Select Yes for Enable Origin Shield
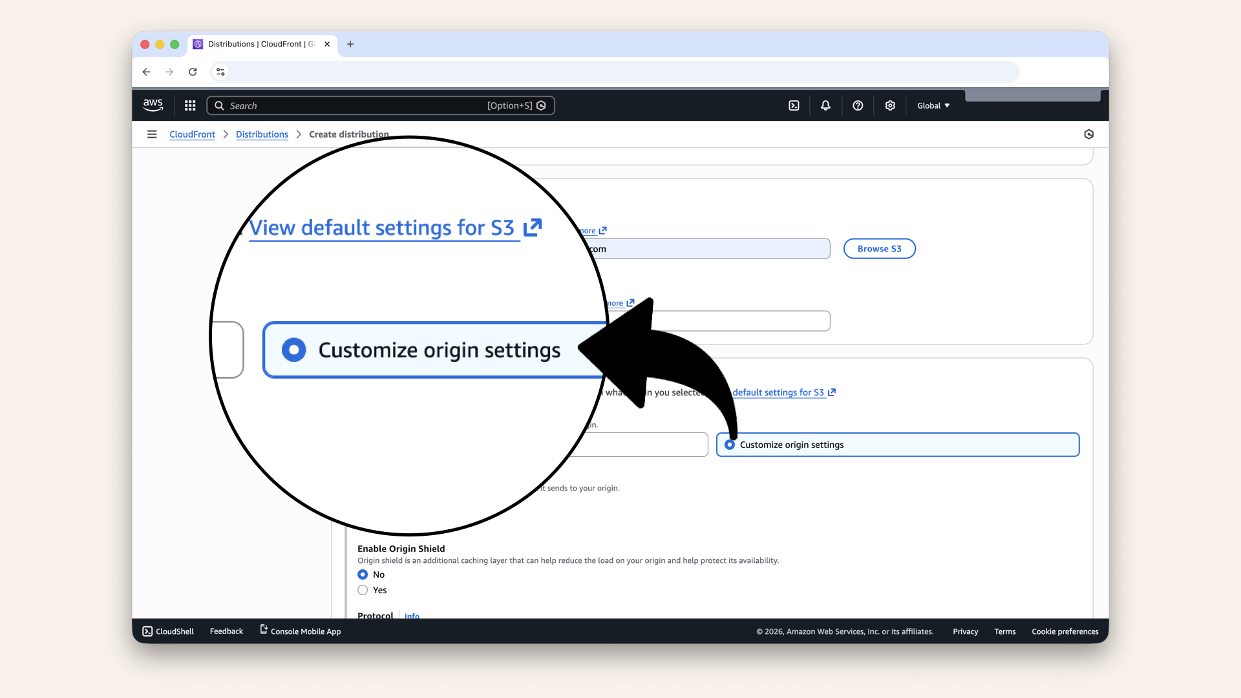This screenshot has height=698, width=1241. click(x=363, y=590)
